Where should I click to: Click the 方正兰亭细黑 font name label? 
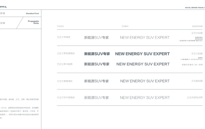click(64, 37)
